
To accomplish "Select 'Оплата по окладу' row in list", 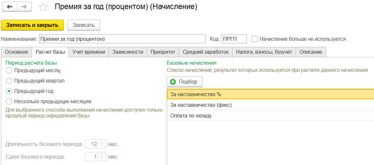I will pyautogui.click(x=191, y=115).
